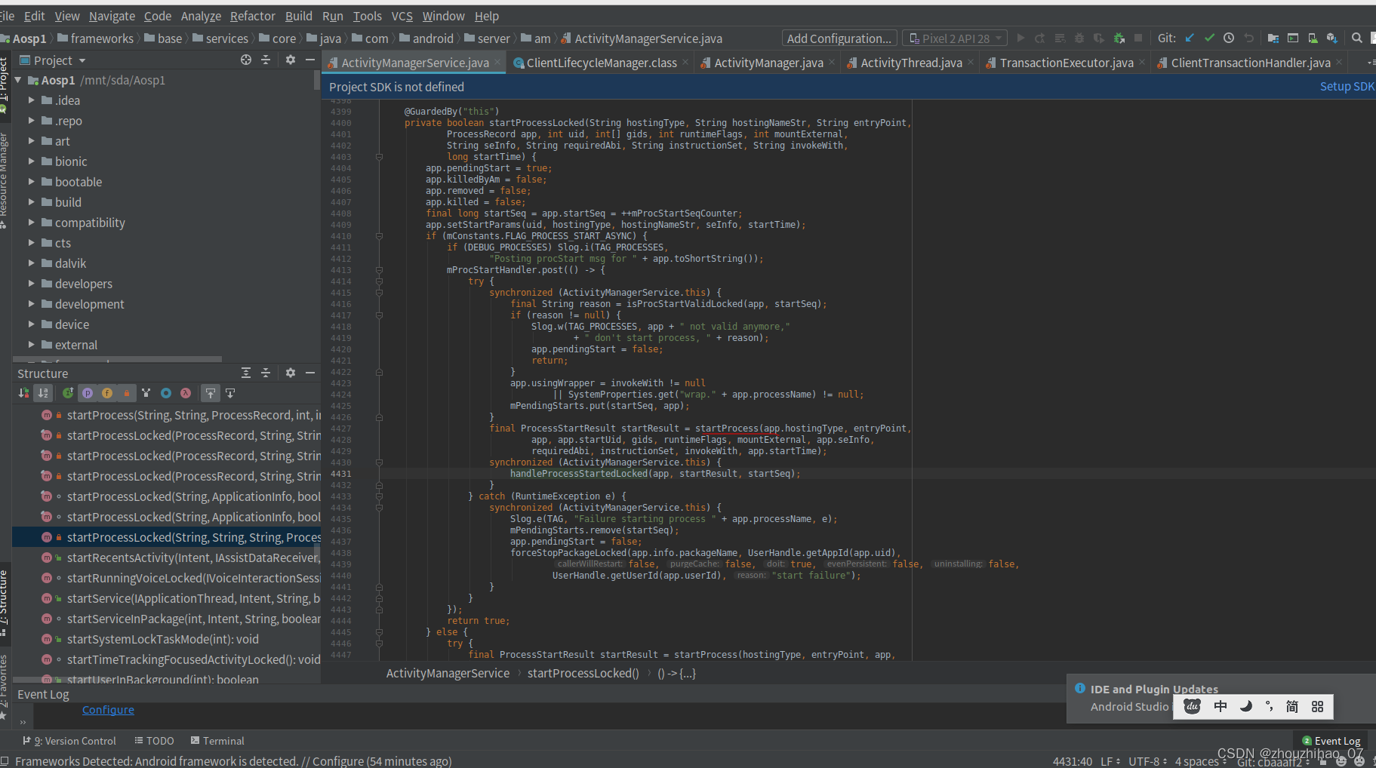This screenshot has height=768, width=1376.
Task: Click Git update project arrow
Action: click(x=1190, y=38)
